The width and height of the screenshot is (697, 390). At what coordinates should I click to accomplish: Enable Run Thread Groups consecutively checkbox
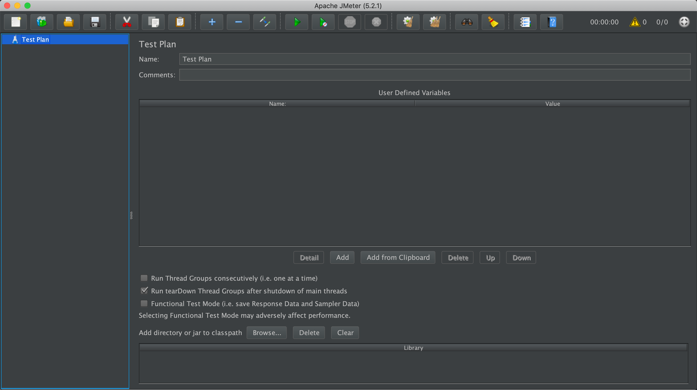(x=144, y=278)
